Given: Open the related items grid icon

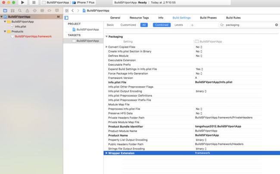Looking at the screenshot, I should point(67,10).
